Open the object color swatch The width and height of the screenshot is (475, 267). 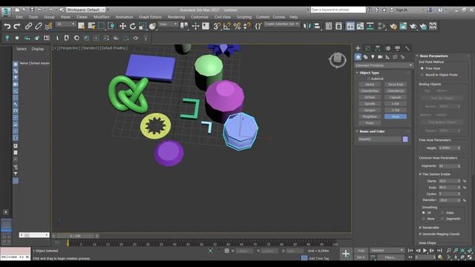click(x=405, y=139)
